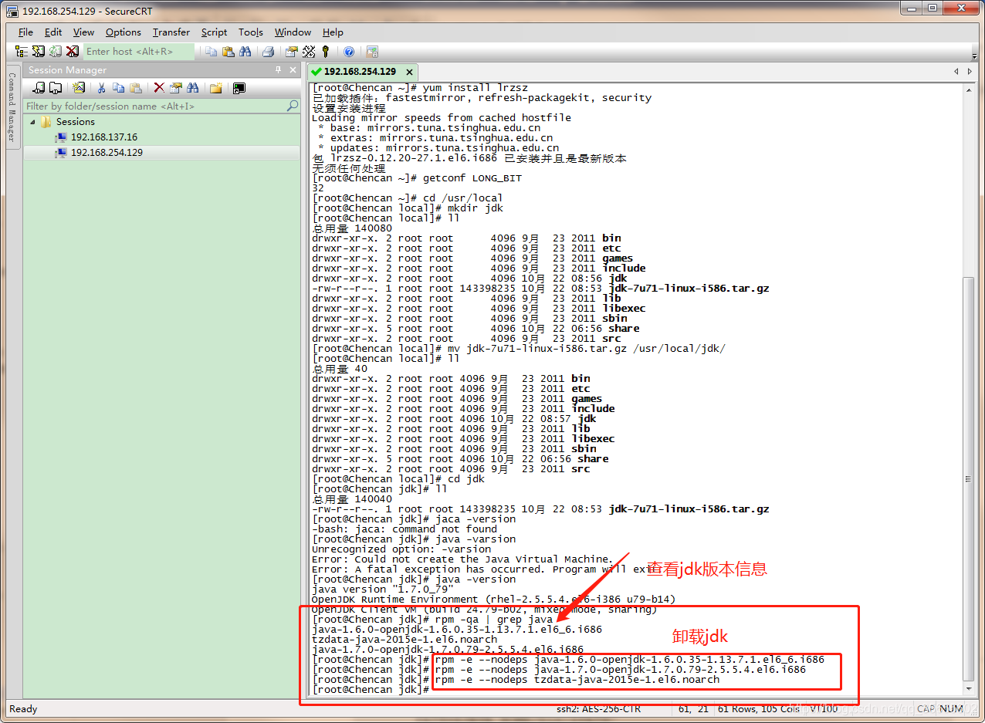Copy selection using main toolbar icon
This screenshot has width=985, height=723.
[x=212, y=52]
